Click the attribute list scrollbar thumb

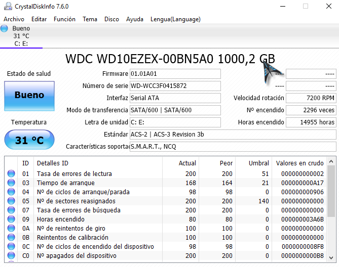click(x=331, y=191)
